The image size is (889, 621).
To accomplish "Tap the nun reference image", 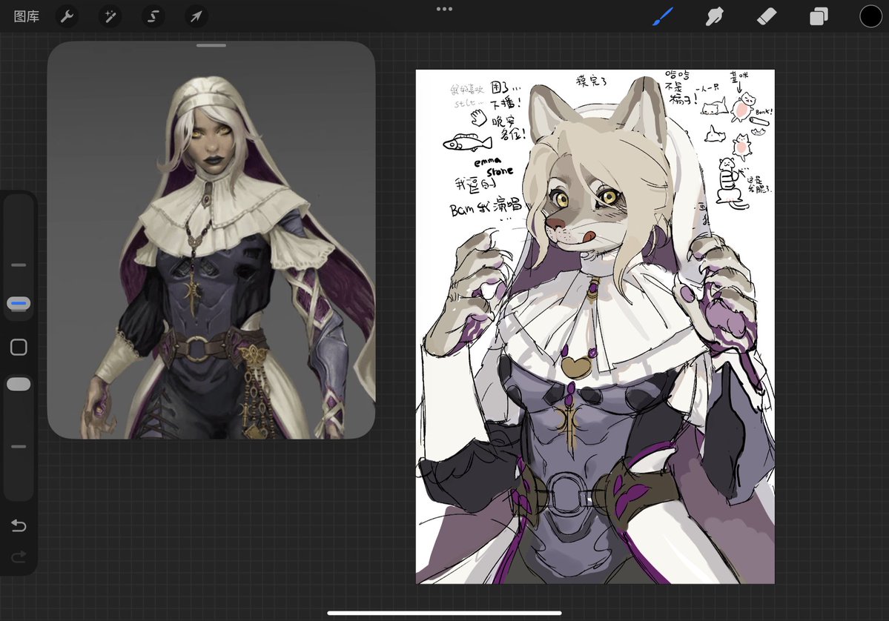I will point(211,240).
